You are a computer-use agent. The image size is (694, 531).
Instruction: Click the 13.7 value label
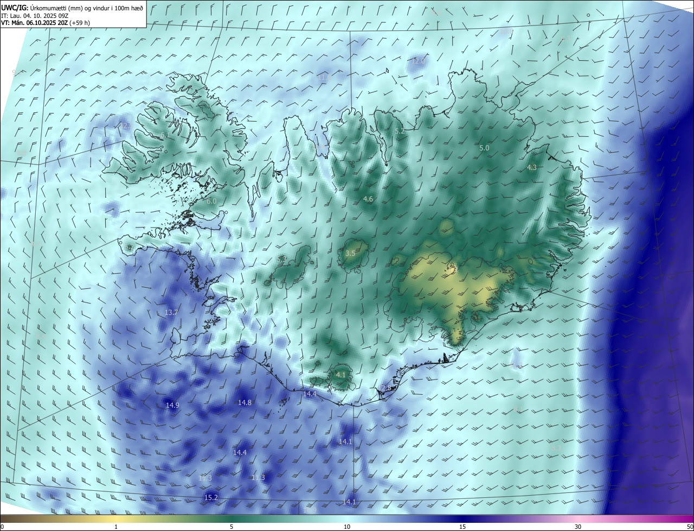pyautogui.click(x=171, y=312)
